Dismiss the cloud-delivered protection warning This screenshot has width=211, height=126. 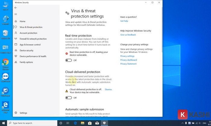tap(108, 89)
